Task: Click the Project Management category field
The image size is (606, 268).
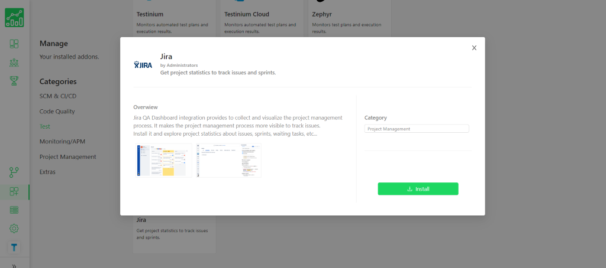Action: 417,129
